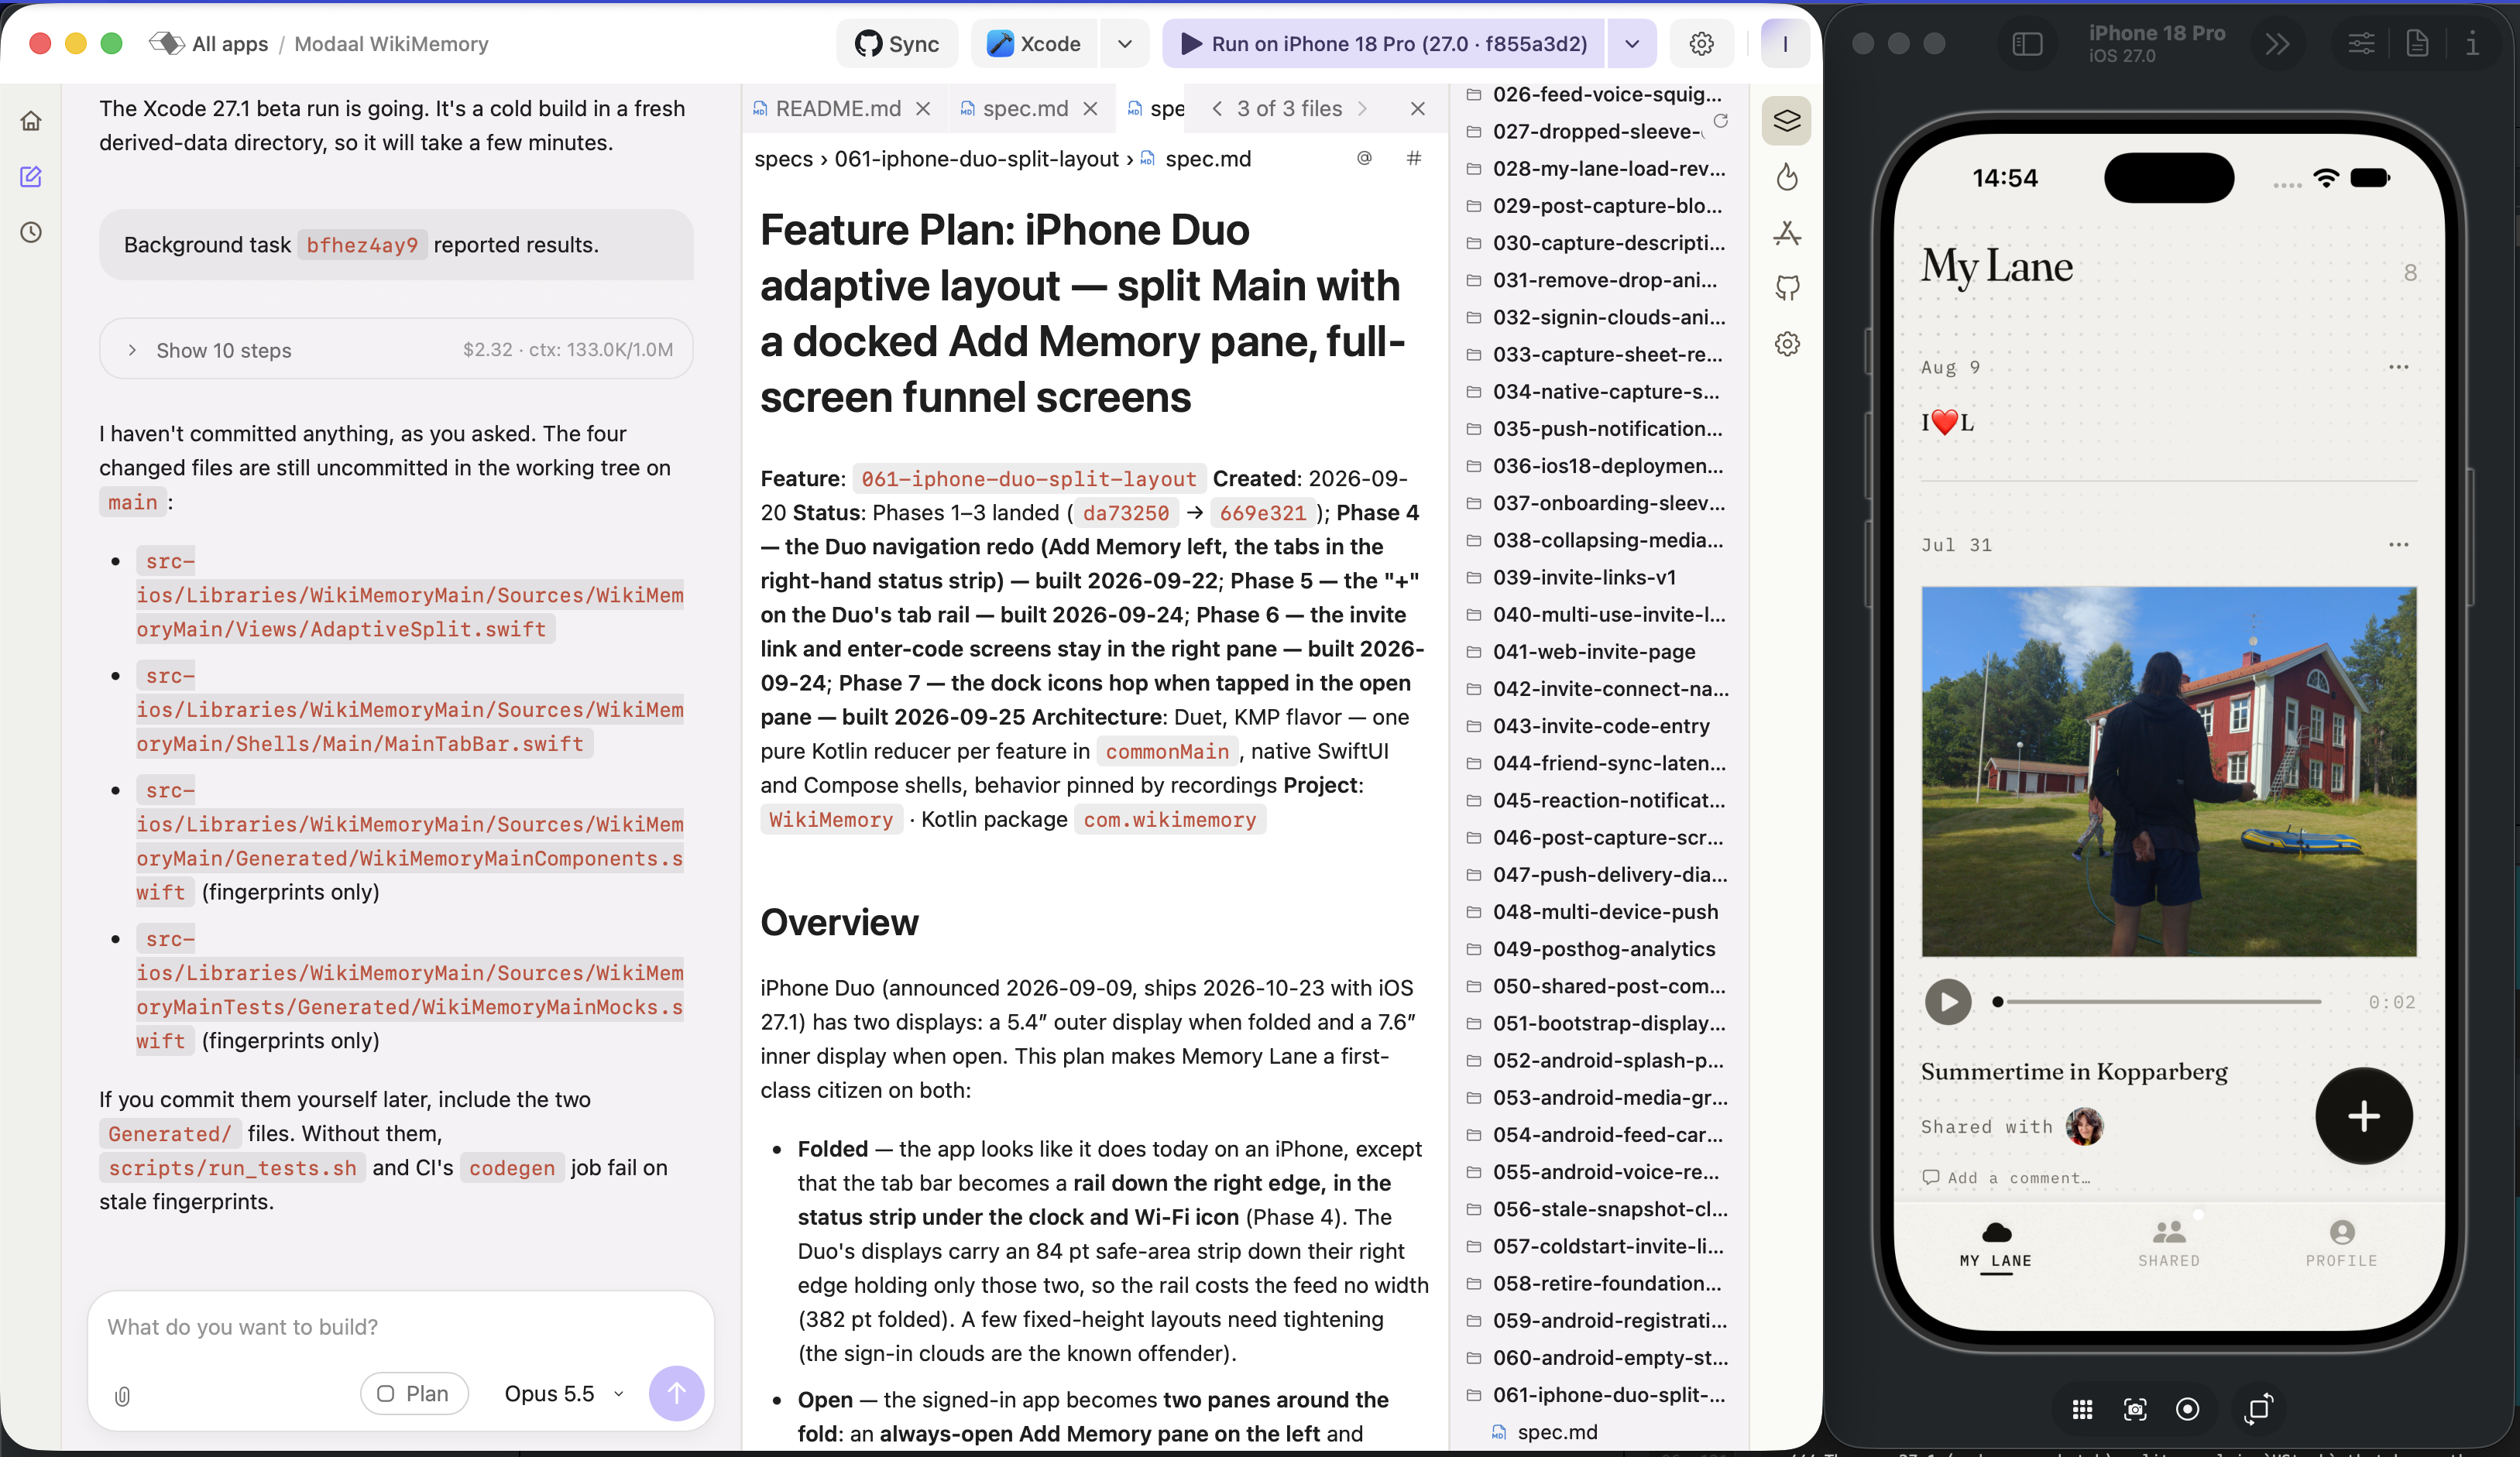
Task: Play the voice memo in simulator
Action: click(1948, 1001)
